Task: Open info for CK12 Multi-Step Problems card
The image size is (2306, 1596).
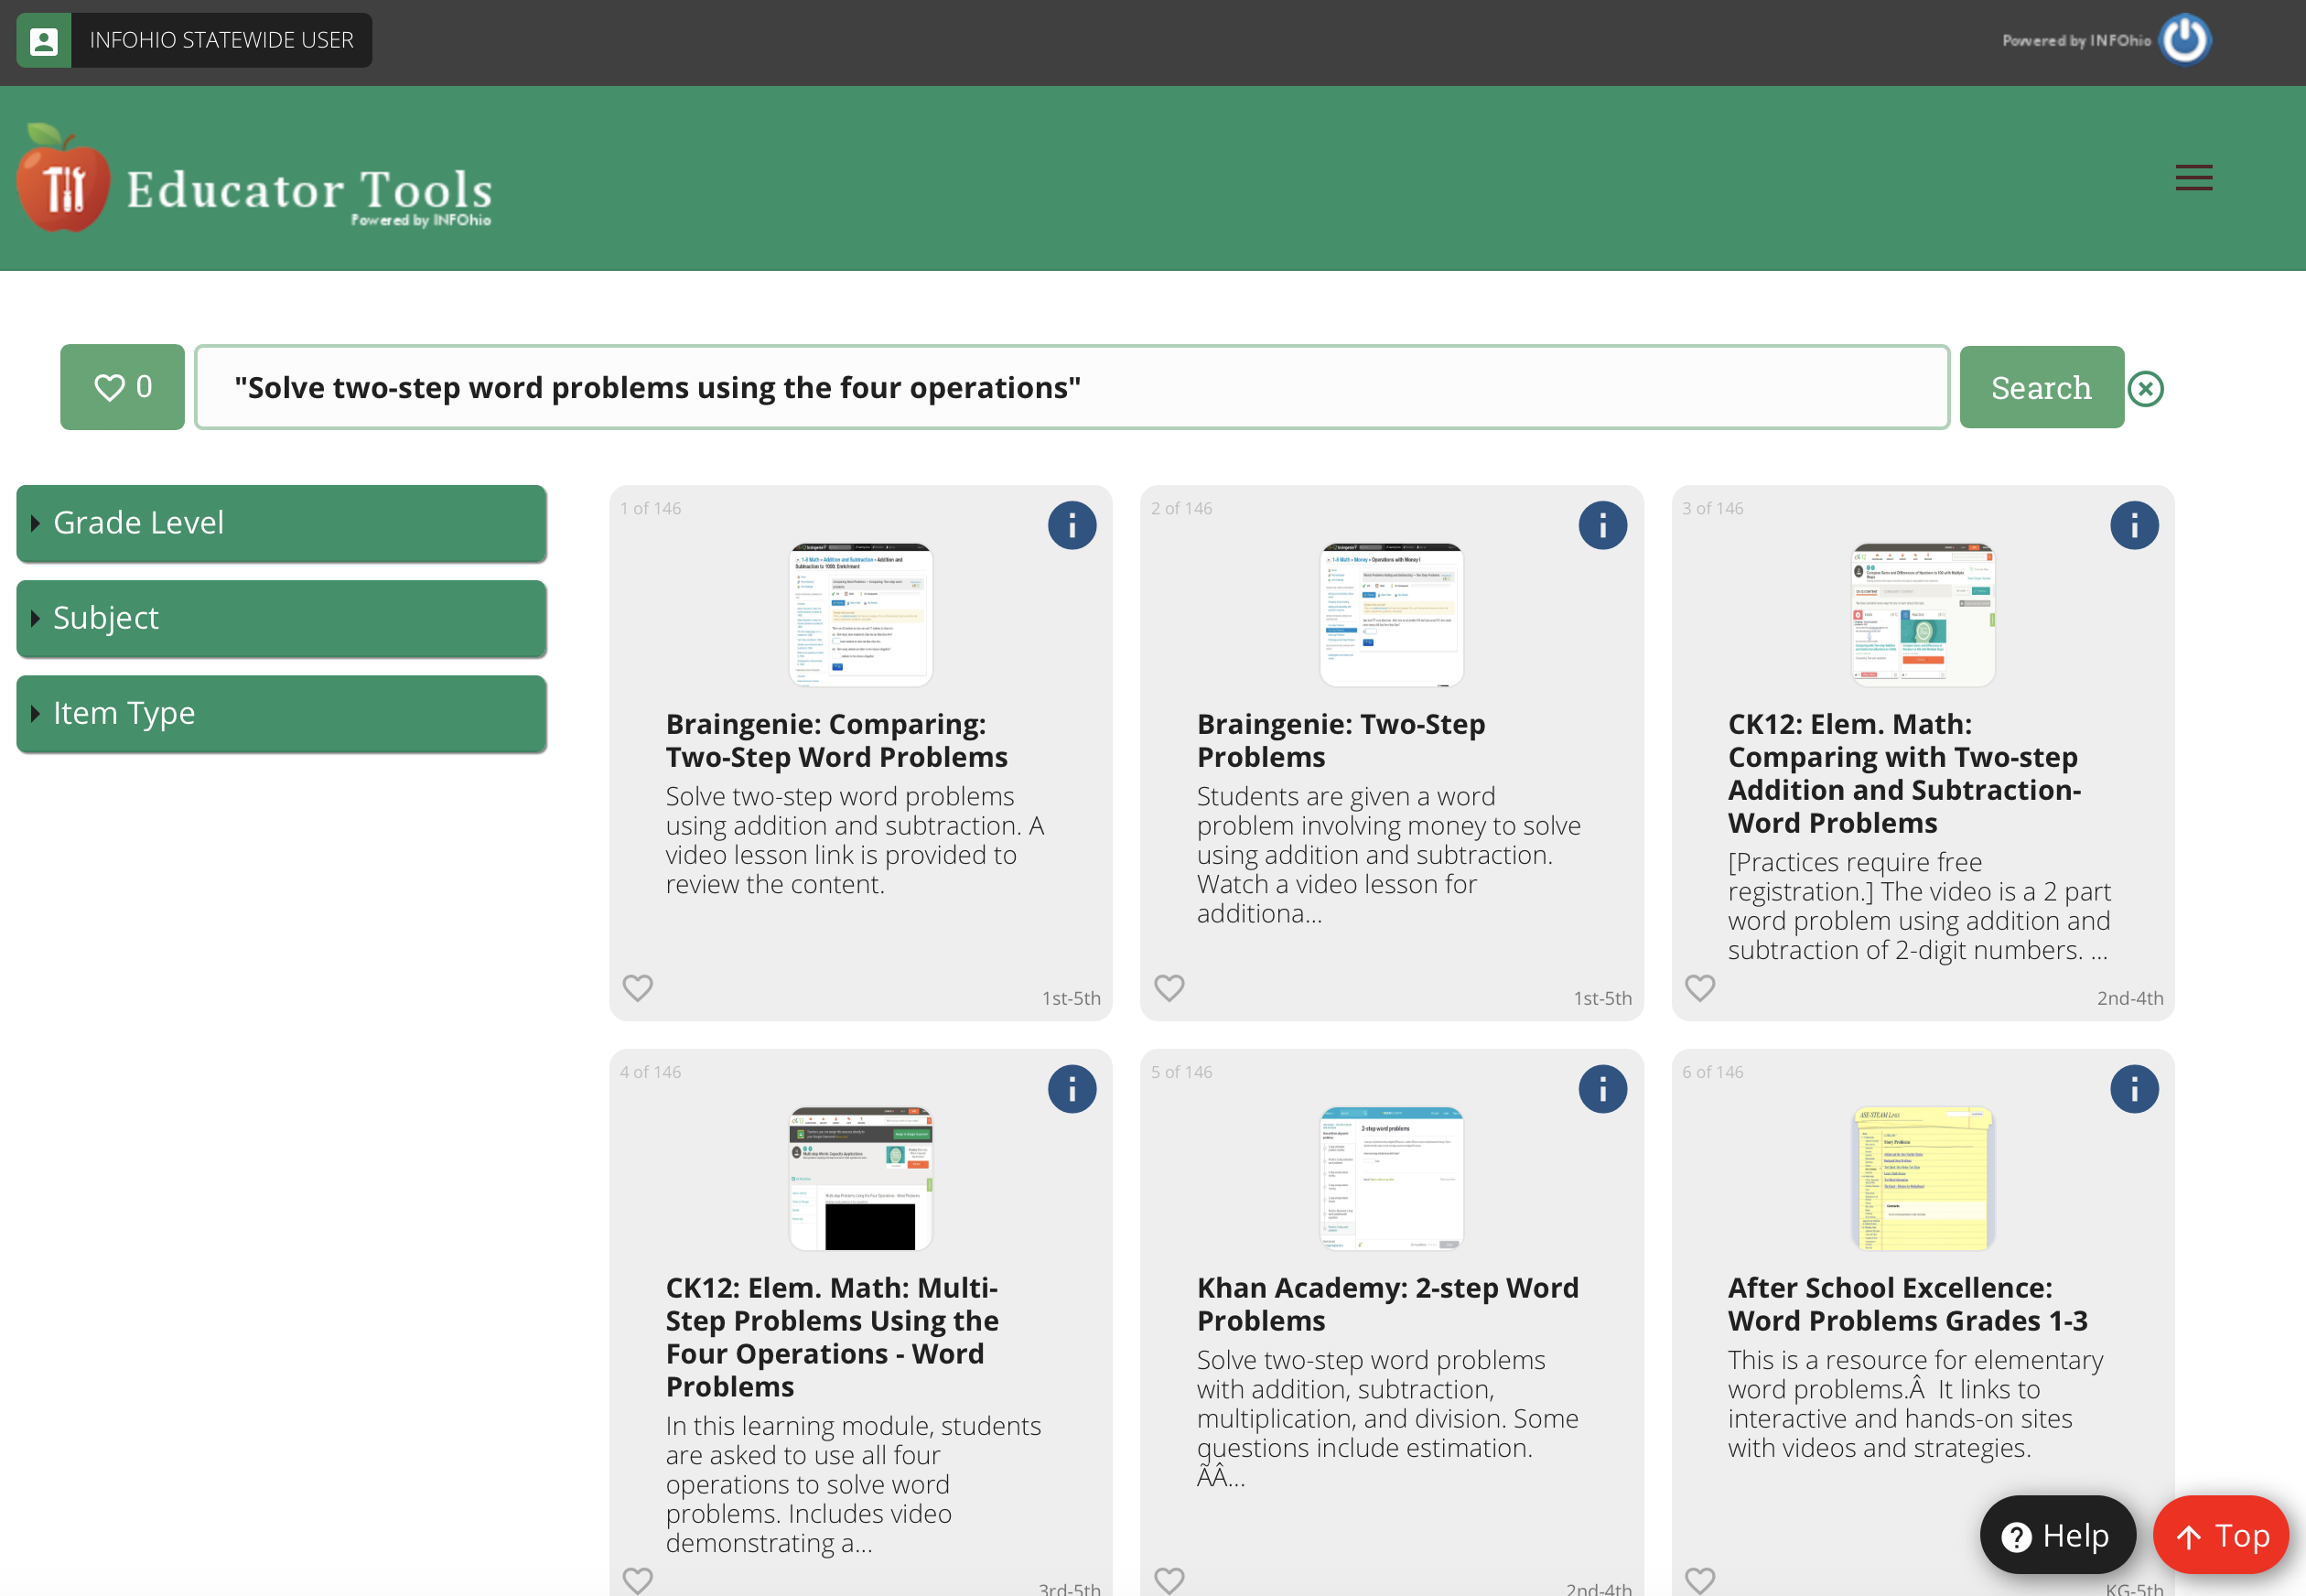Action: click(x=1071, y=1089)
